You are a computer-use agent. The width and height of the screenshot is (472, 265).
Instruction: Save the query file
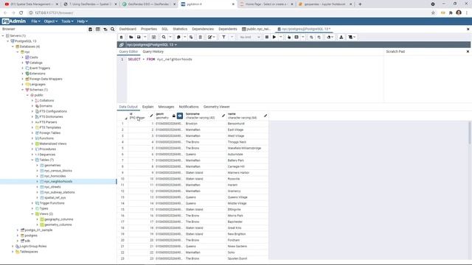click(x=139, y=38)
